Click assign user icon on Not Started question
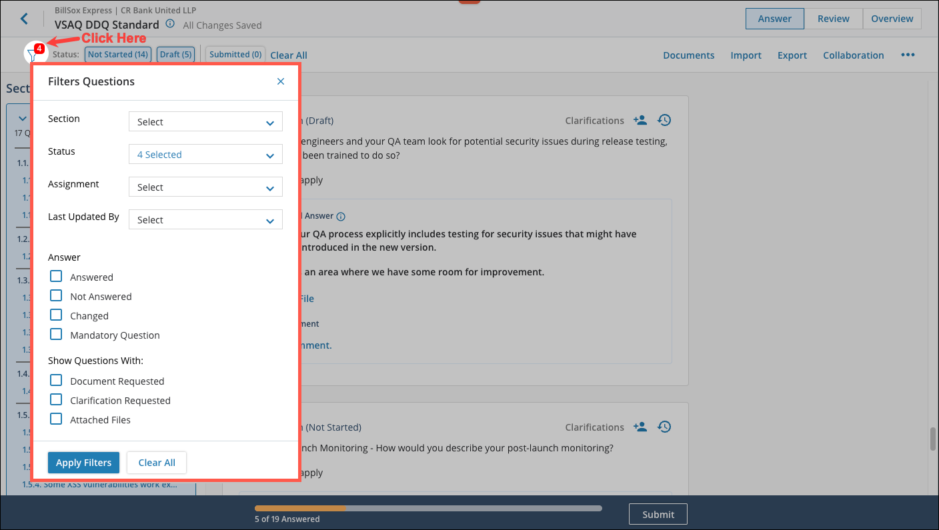939x530 pixels. coord(640,427)
